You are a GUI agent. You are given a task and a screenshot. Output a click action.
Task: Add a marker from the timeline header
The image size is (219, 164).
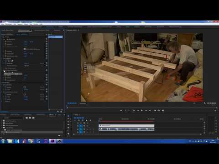click(x=87, y=120)
